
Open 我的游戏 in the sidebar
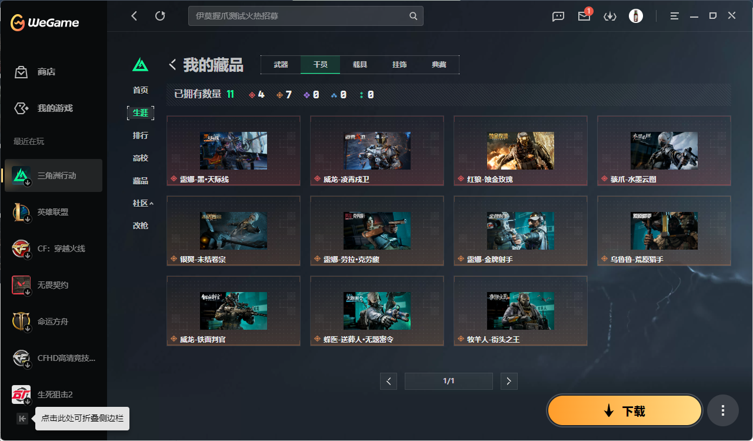[55, 108]
